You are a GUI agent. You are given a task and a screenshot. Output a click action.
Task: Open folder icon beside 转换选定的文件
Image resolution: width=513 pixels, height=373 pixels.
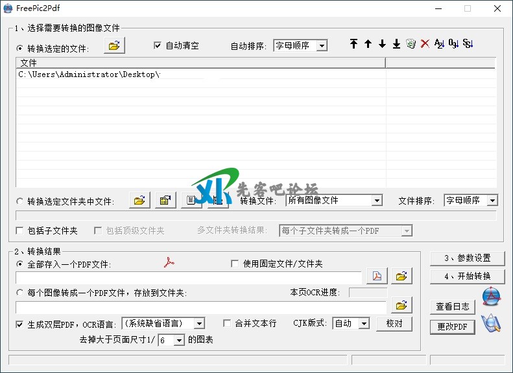pyautogui.click(x=114, y=45)
